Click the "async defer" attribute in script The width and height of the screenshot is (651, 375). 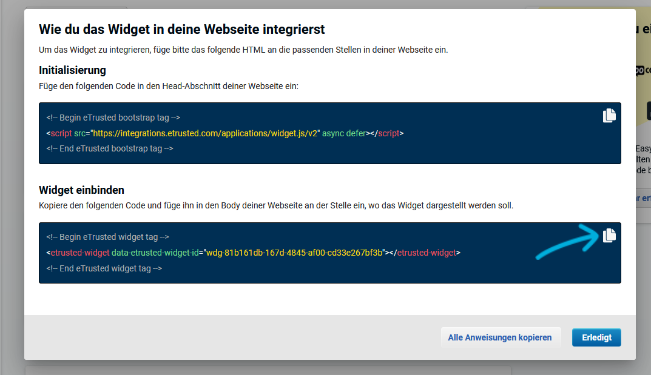pos(343,133)
